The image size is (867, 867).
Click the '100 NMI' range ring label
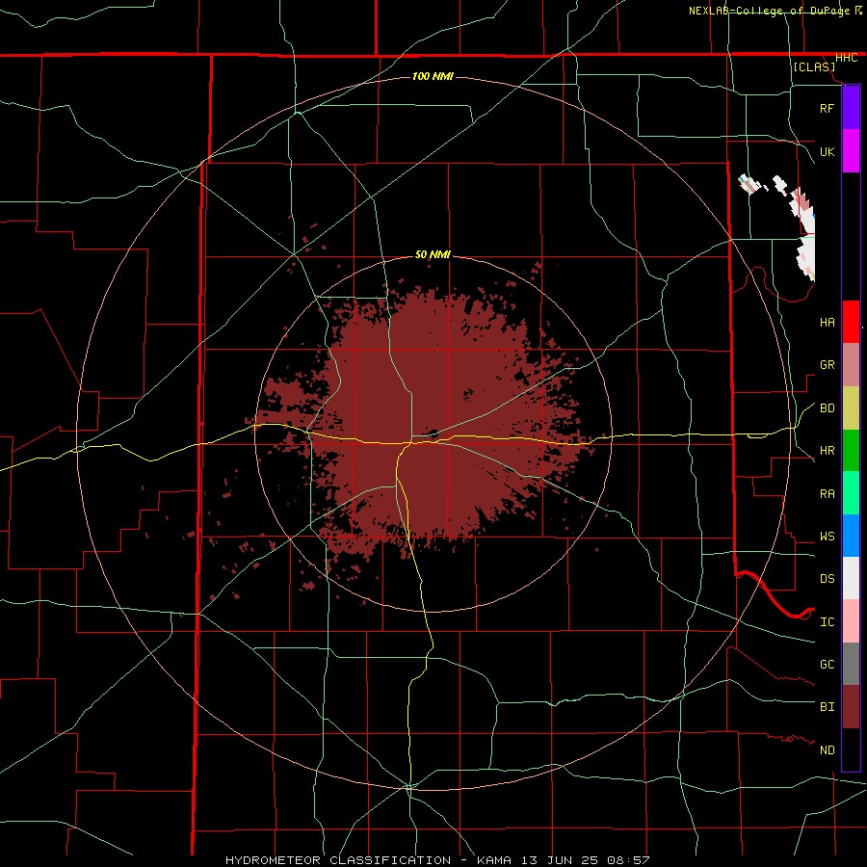point(433,76)
